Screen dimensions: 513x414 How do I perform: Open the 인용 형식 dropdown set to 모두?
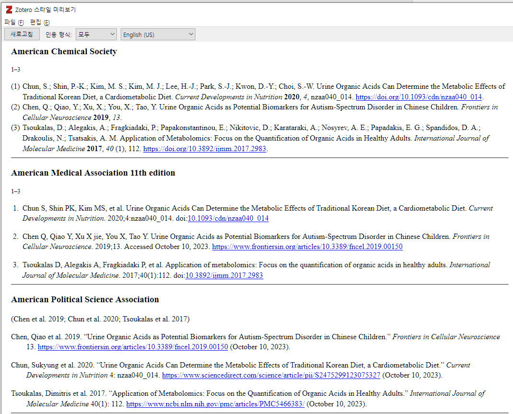pos(96,35)
